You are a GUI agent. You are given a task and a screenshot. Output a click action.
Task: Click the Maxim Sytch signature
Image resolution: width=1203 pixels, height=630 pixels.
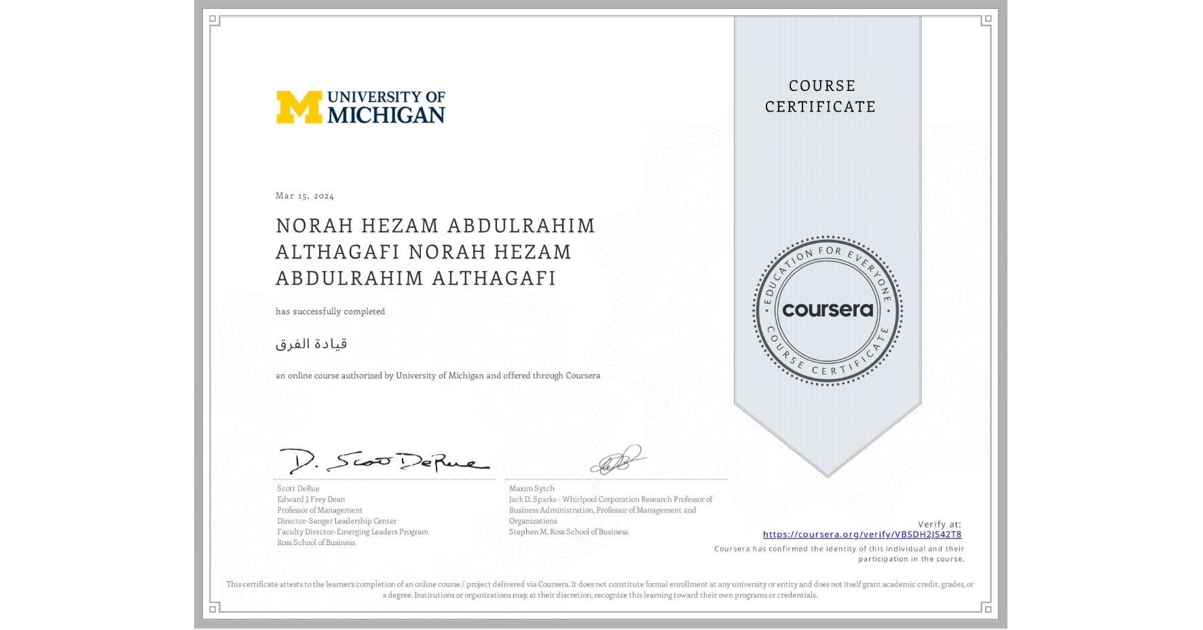[x=618, y=460]
